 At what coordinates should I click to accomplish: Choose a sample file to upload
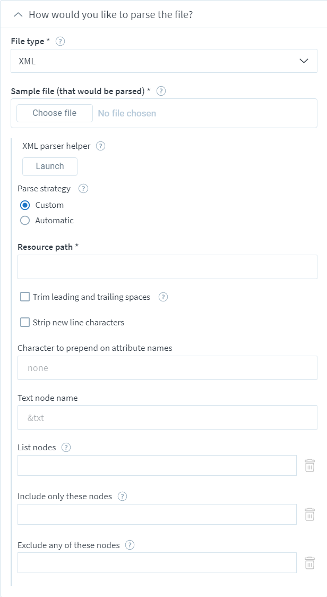click(55, 113)
